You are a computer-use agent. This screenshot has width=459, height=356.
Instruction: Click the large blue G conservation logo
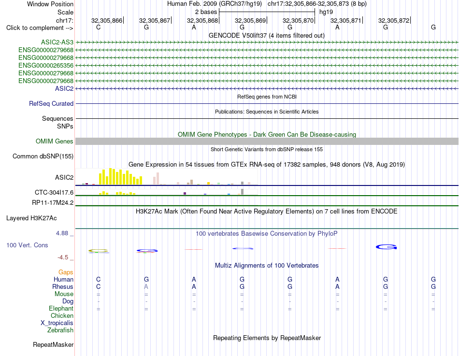click(x=386, y=247)
